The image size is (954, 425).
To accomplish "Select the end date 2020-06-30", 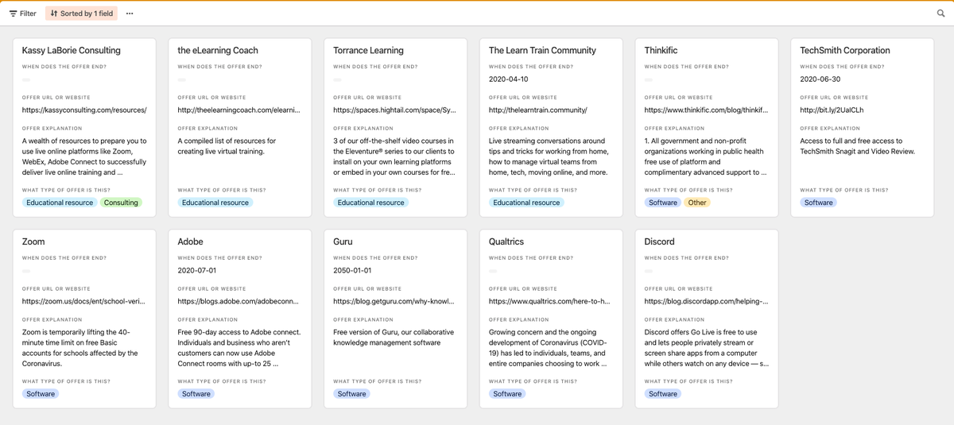I will pyautogui.click(x=820, y=79).
